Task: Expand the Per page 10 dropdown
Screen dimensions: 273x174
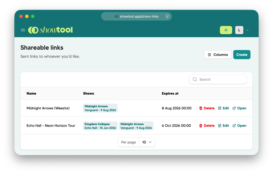Action: [x=147, y=142]
